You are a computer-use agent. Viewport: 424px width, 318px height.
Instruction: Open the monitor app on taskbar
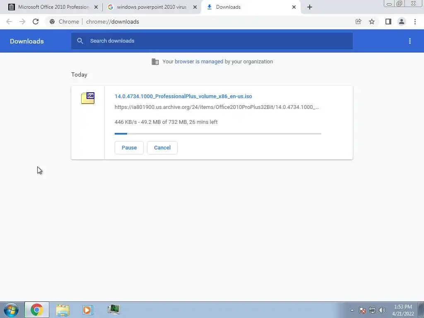pos(113,310)
